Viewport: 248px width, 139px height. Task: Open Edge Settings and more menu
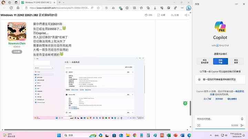tap(182, 8)
